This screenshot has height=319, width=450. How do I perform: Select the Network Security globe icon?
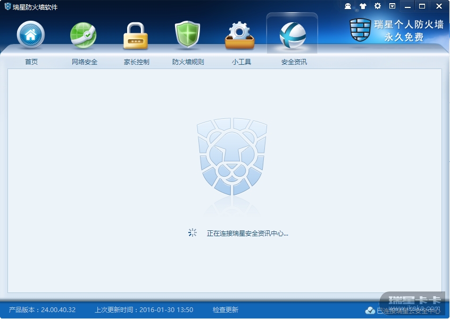pyautogui.click(x=83, y=35)
